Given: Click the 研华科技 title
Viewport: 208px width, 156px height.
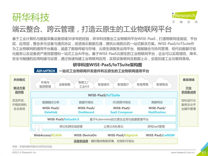Looking at the screenshot, I should [x=31, y=17].
